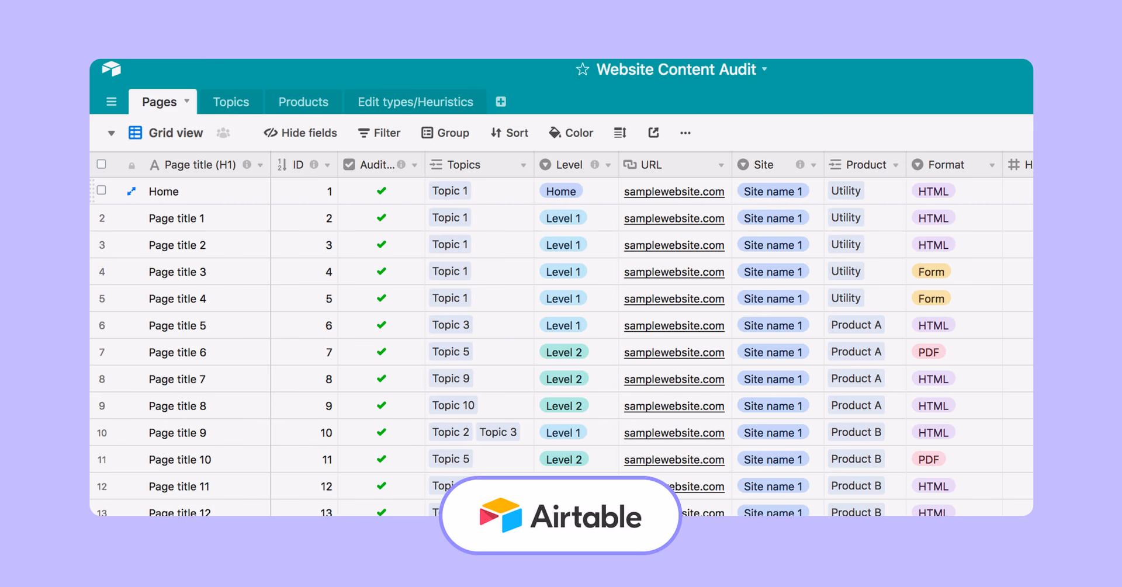
Task: Select the Filter icon in the toolbar
Action: coord(363,133)
